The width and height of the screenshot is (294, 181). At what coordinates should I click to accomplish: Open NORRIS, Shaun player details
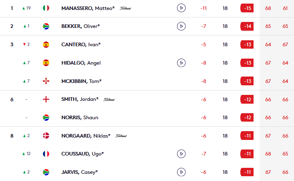click(80, 118)
